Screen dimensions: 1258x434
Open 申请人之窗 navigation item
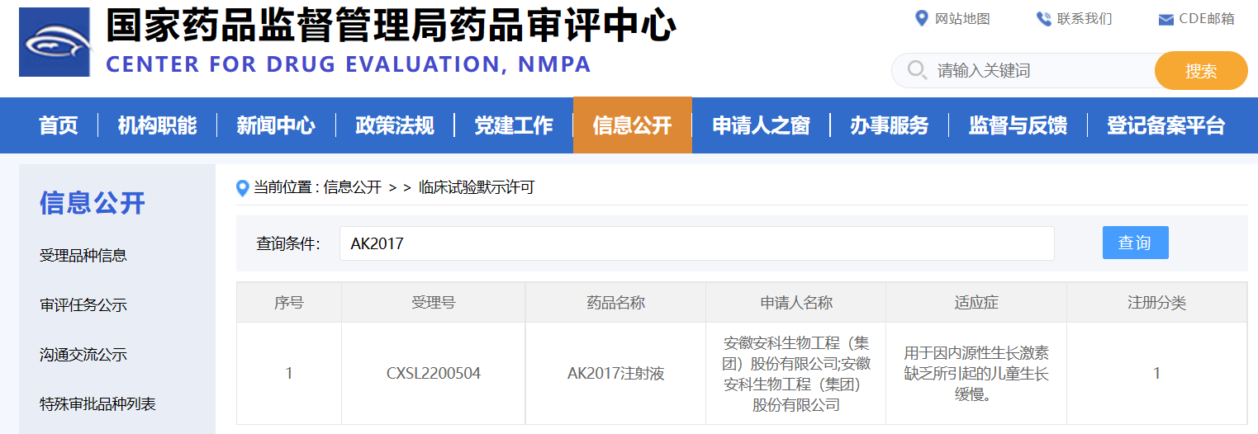tap(761, 125)
